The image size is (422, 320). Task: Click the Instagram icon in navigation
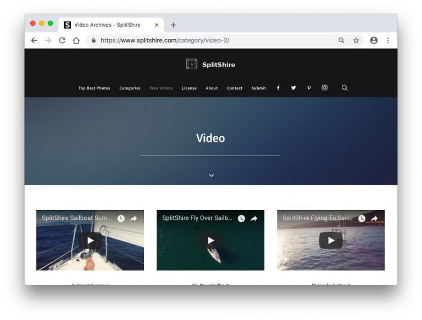click(325, 88)
